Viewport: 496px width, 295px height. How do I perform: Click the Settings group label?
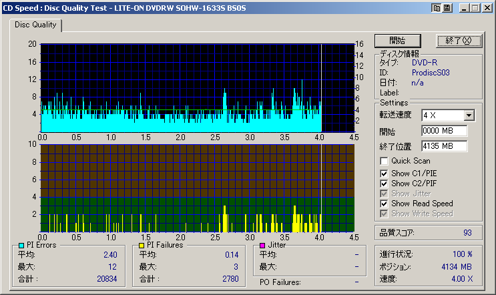tap(394, 103)
